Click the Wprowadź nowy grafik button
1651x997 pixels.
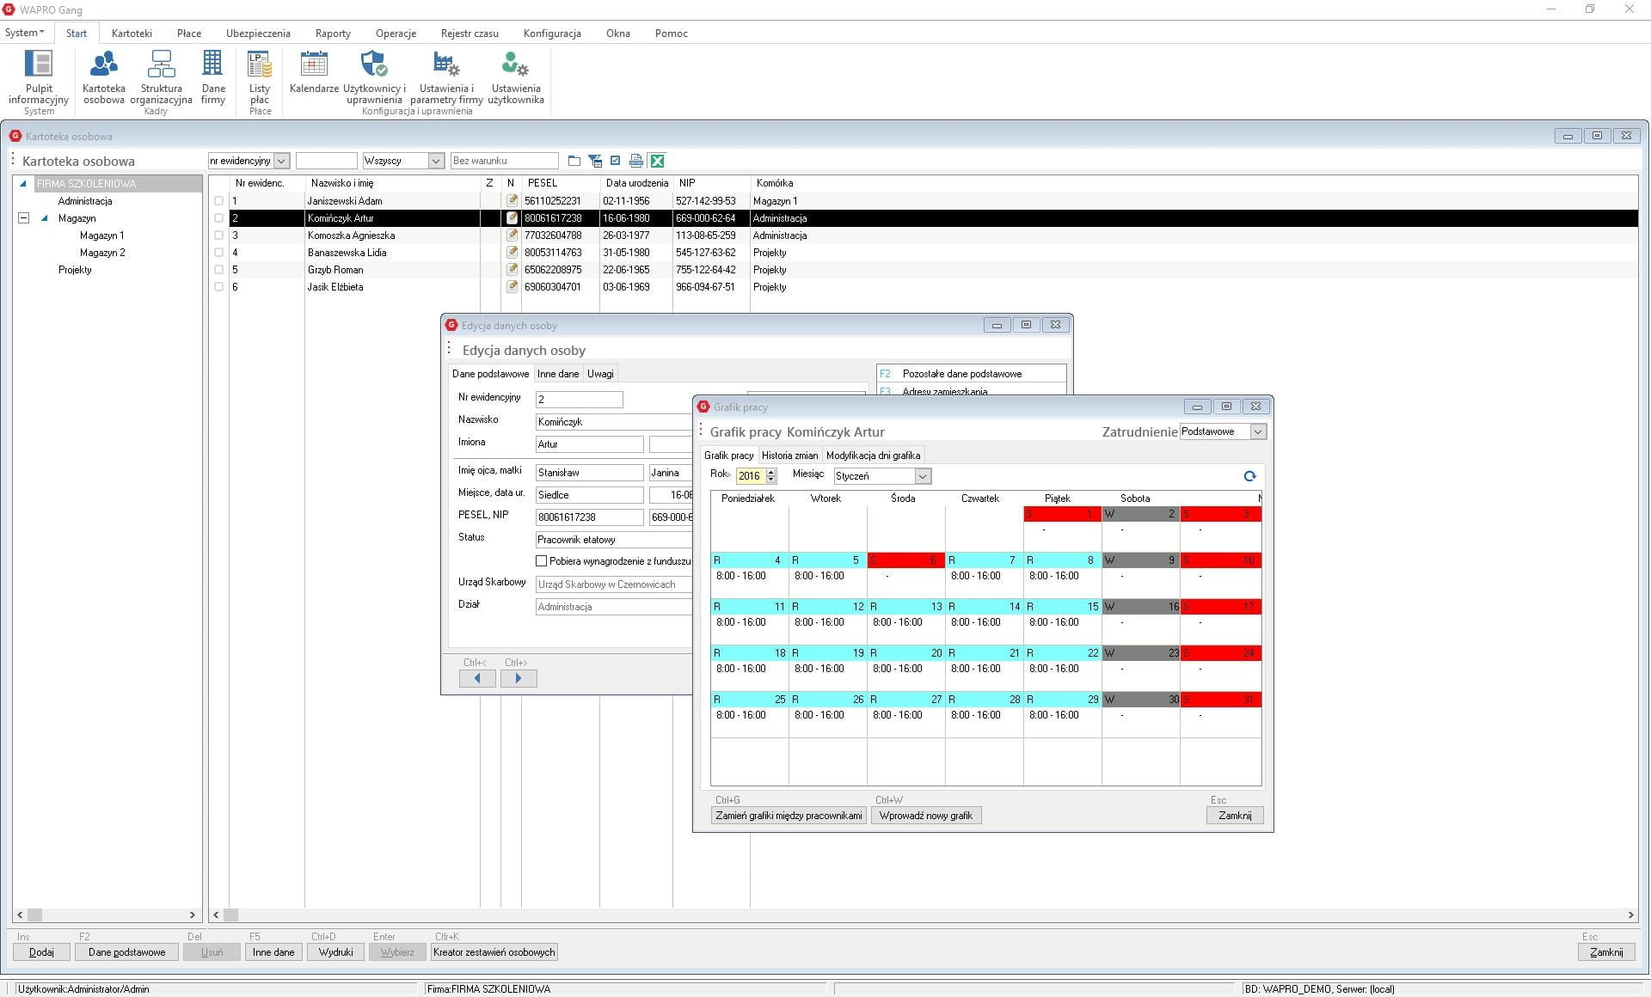point(925,816)
